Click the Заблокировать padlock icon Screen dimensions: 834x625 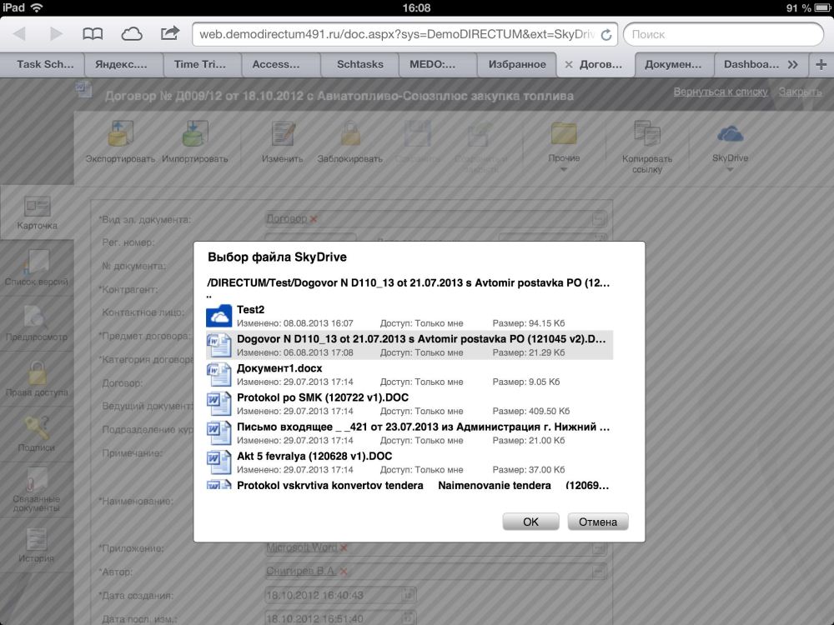coord(350,132)
